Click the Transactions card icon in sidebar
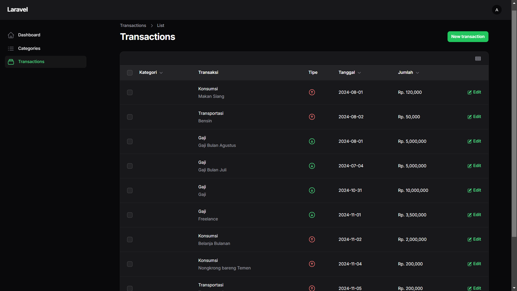Image resolution: width=517 pixels, height=291 pixels. point(11,62)
